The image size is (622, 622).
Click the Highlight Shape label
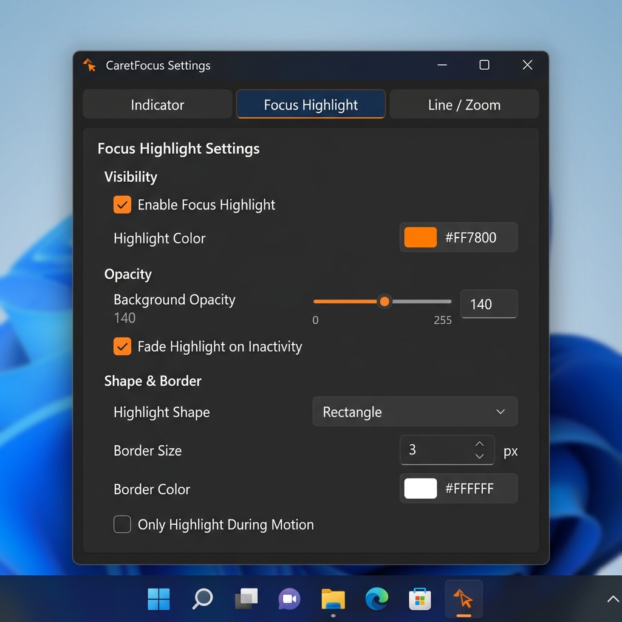click(162, 412)
